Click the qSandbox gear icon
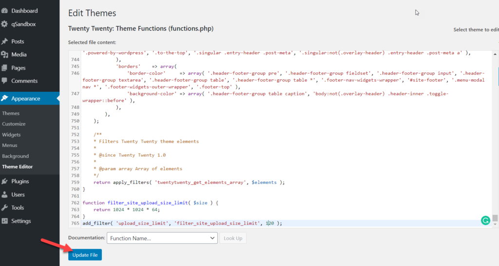The width and height of the screenshot is (499, 266). pyautogui.click(x=4, y=24)
